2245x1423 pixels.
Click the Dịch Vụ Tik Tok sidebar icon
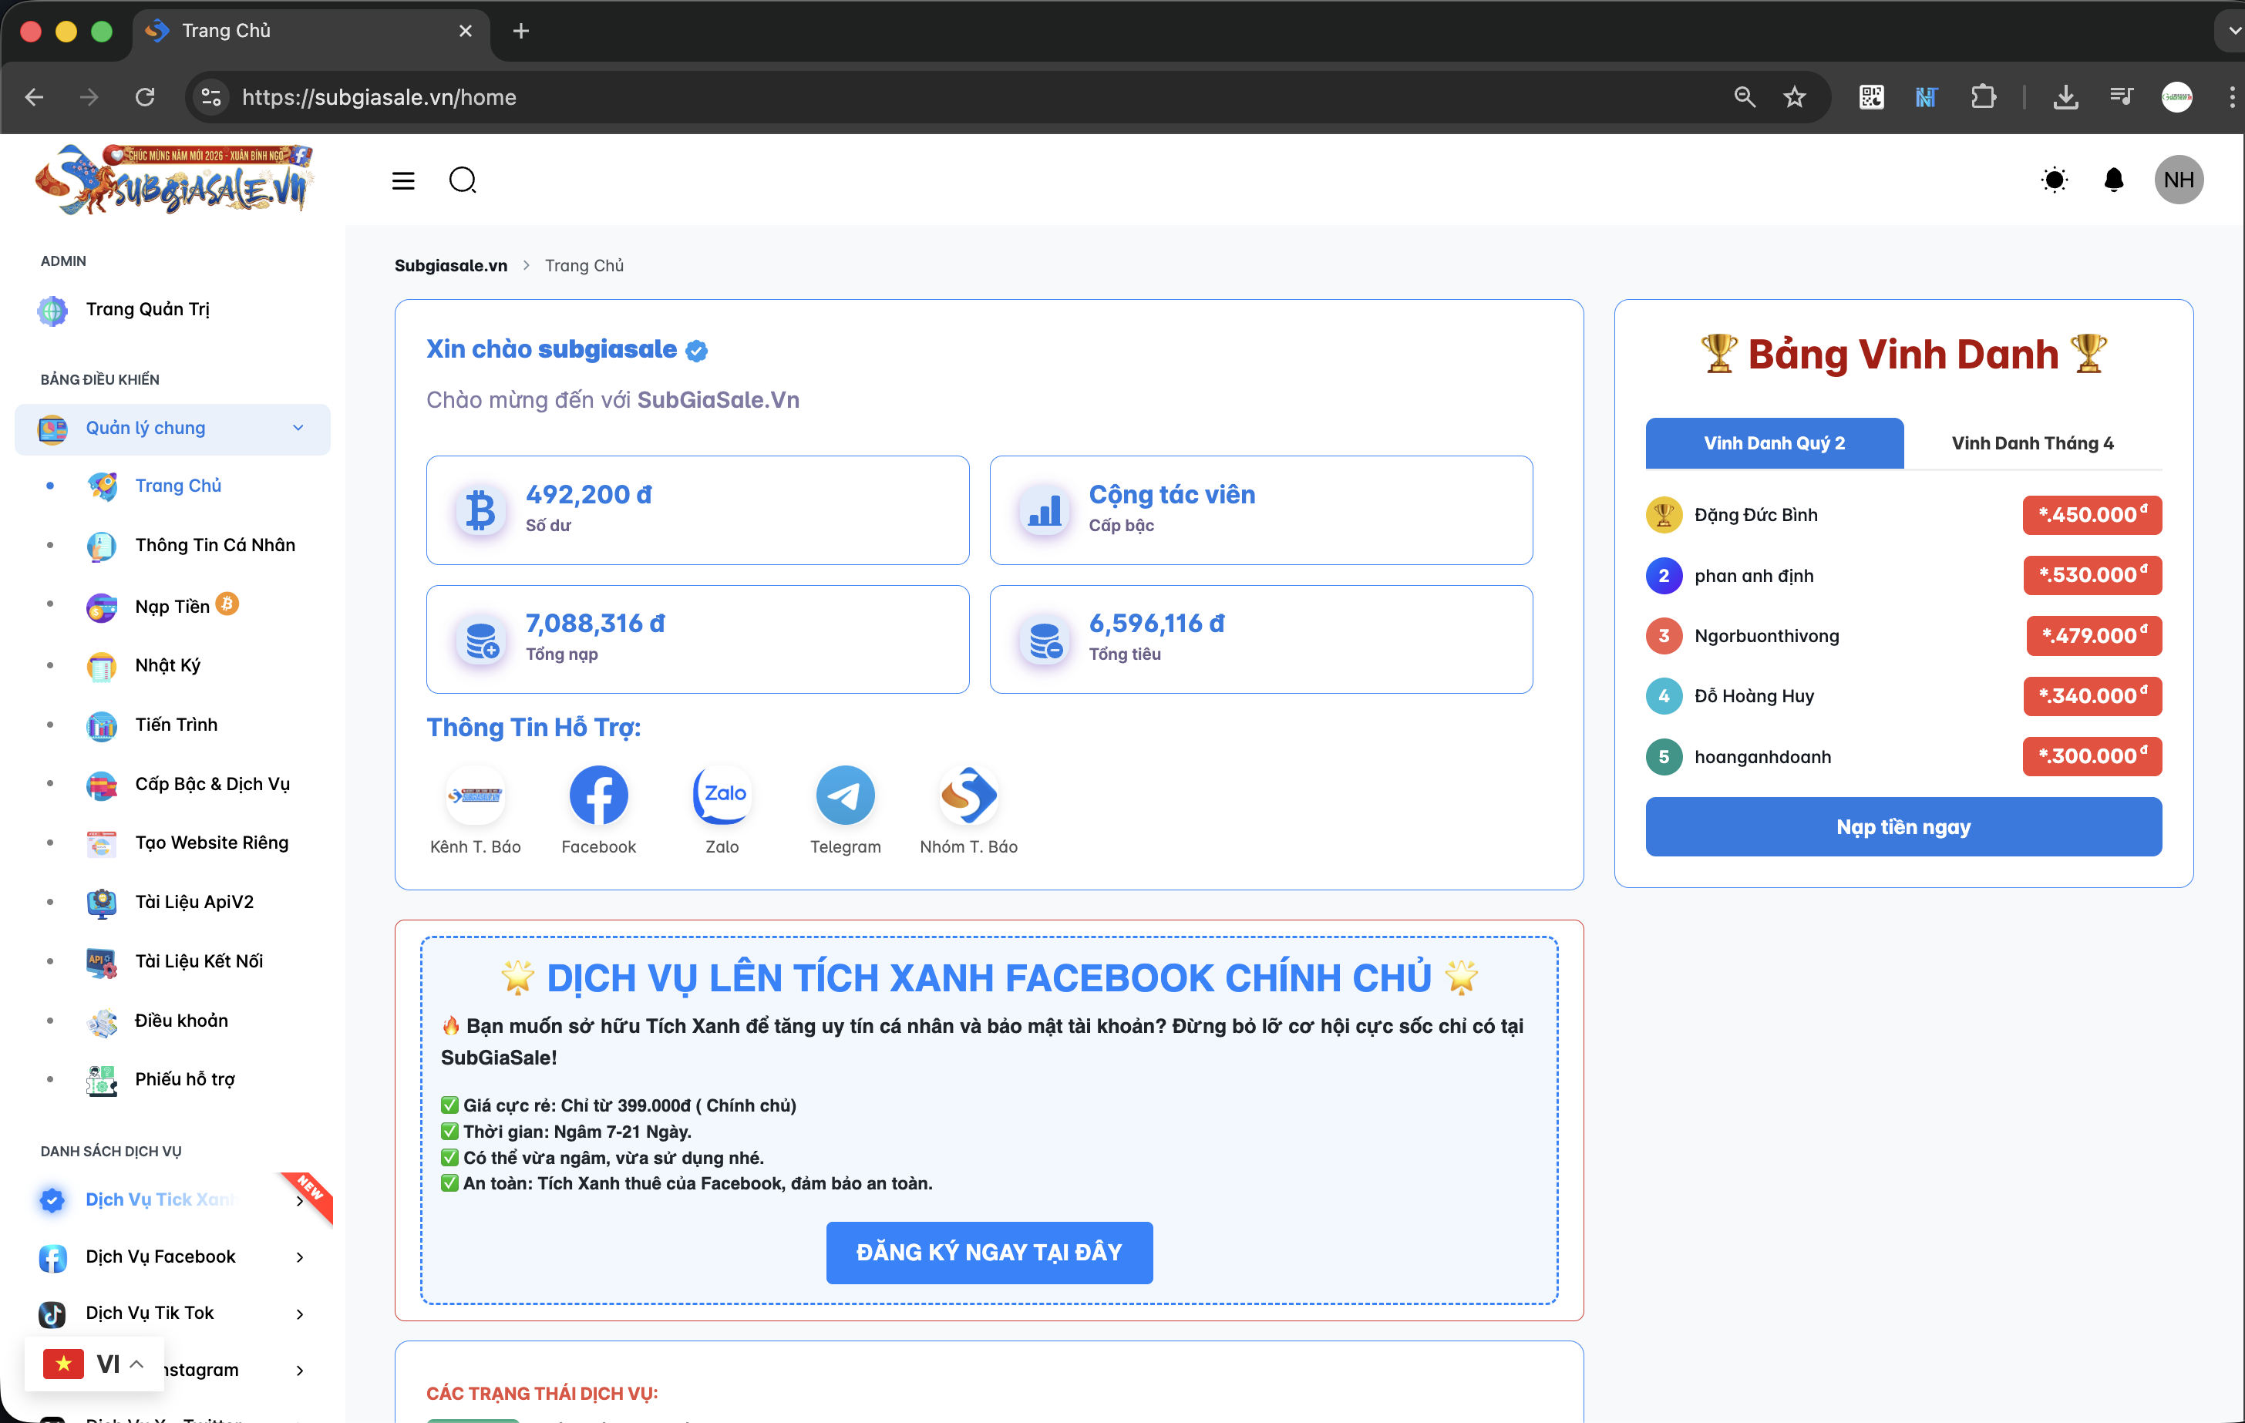click(52, 1314)
